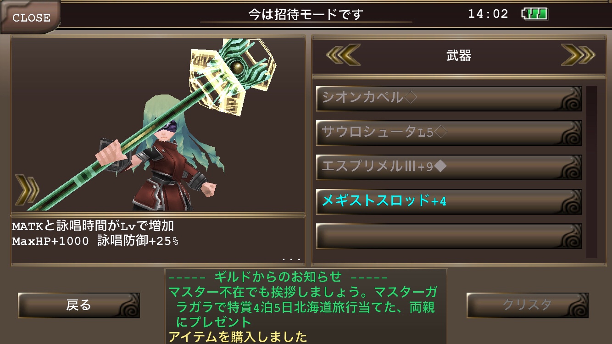The width and height of the screenshot is (612, 344).
Task: Select メギストスロッド+4 weapon entry
Action: tap(449, 202)
